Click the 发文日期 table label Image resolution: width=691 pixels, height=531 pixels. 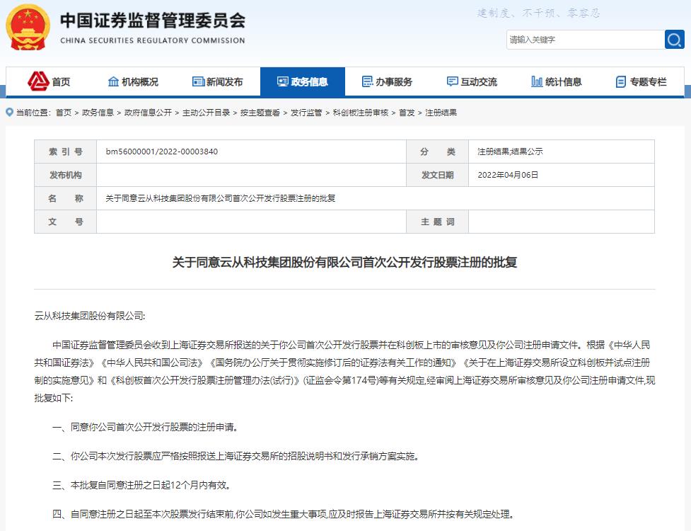point(437,175)
